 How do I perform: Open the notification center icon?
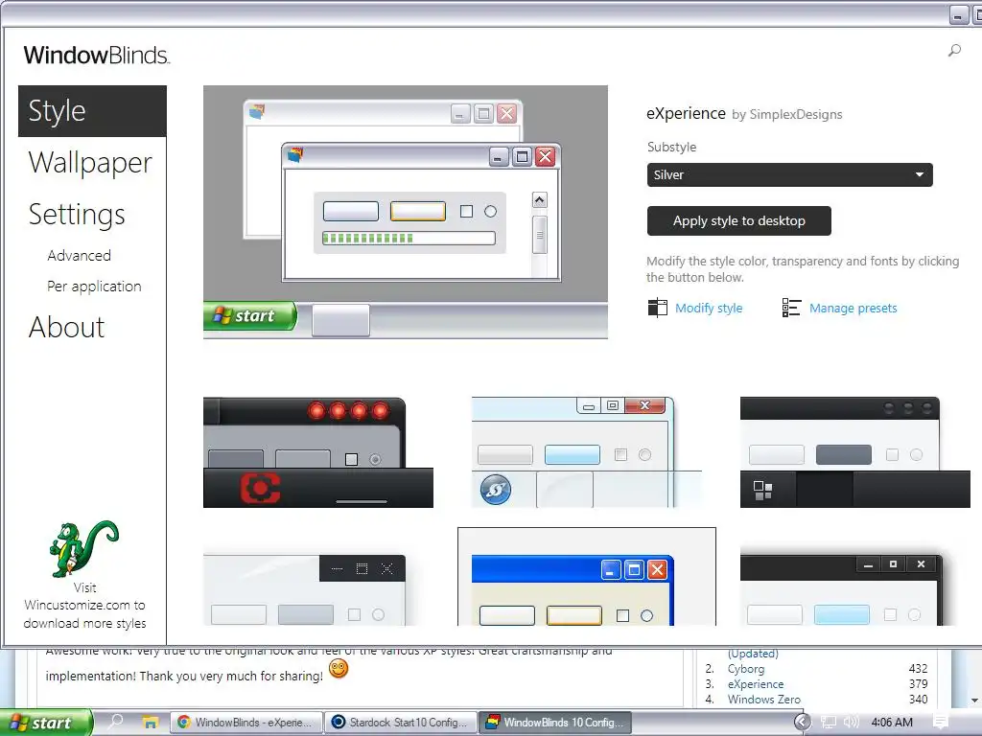click(x=940, y=722)
